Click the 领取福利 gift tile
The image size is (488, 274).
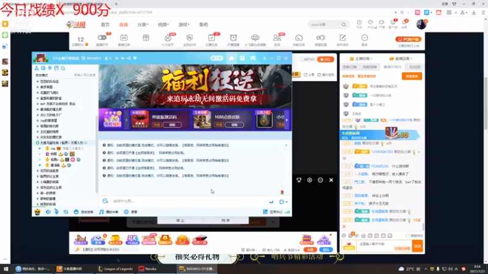[x=112, y=119]
